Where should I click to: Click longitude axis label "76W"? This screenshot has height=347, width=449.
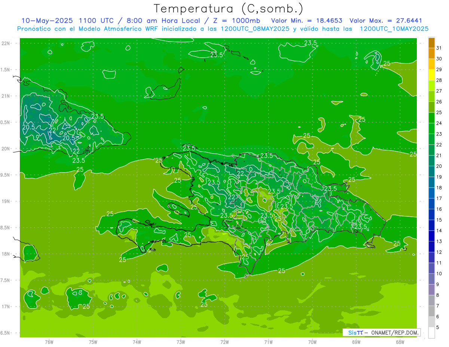coord(49,342)
